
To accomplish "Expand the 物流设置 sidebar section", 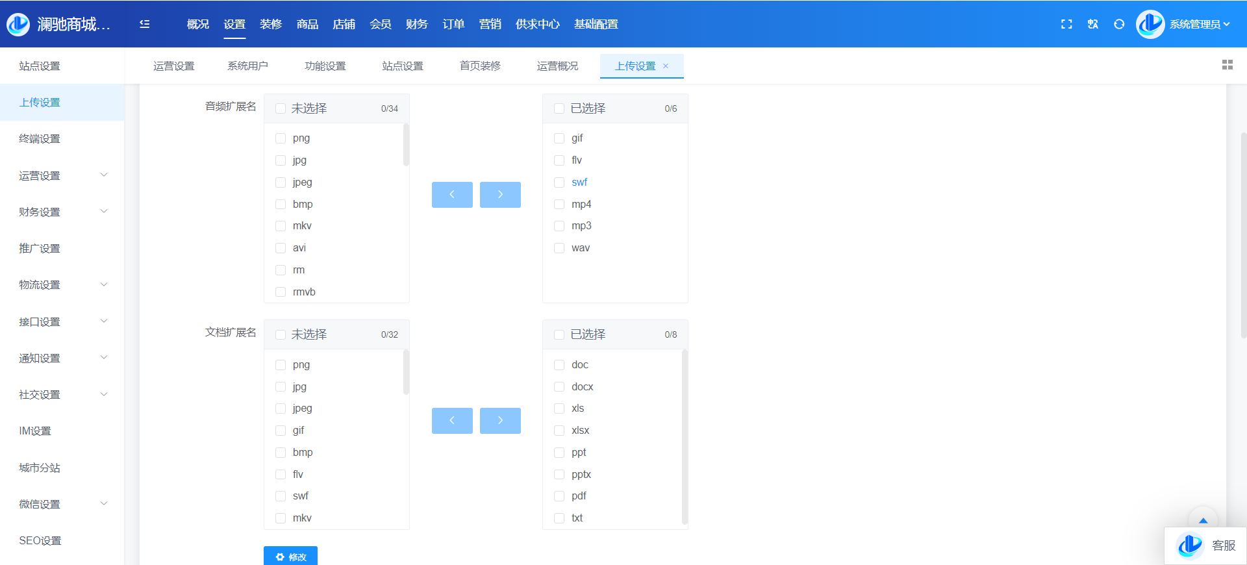I will (x=62, y=284).
